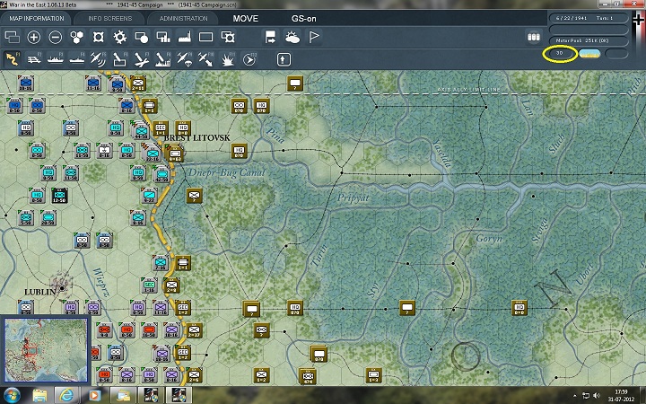Click the boxed up-arrow icon
Image resolution: width=646 pixels, height=404 pixels.
(x=283, y=60)
